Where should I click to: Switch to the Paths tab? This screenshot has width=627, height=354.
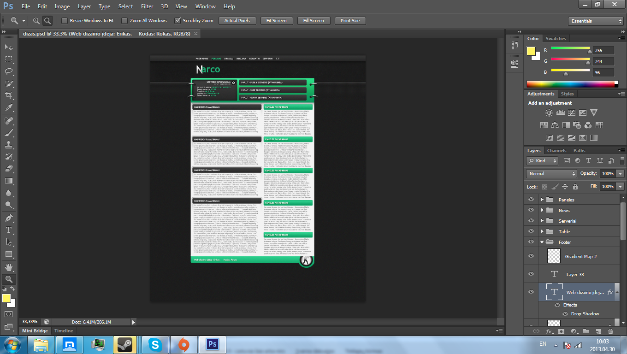tap(580, 151)
